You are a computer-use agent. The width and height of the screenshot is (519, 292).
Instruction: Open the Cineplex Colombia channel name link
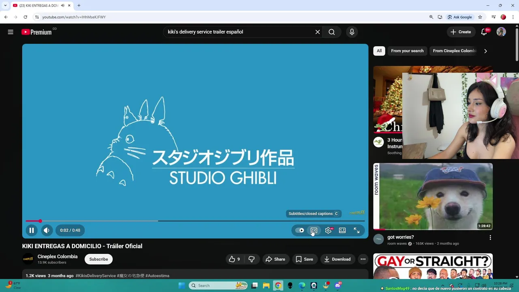[58, 257]
